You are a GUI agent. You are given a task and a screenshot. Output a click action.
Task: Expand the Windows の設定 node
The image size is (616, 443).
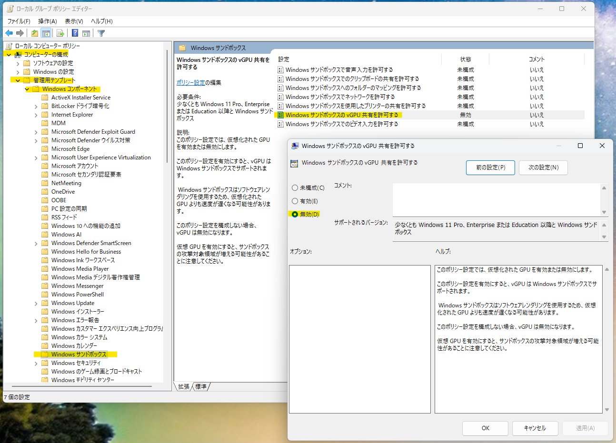[18, 72]
